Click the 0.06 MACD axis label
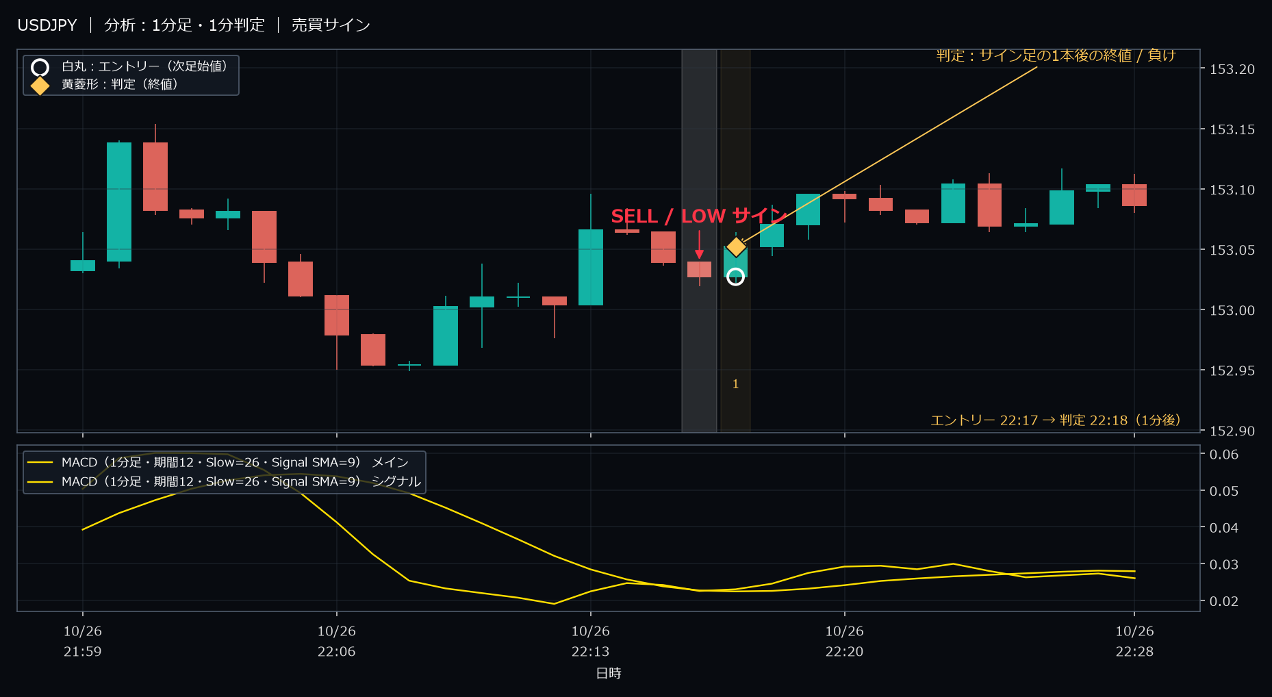Image resolution: width=1272 pixels, height=697 pixels. [x=1224, y=455]
